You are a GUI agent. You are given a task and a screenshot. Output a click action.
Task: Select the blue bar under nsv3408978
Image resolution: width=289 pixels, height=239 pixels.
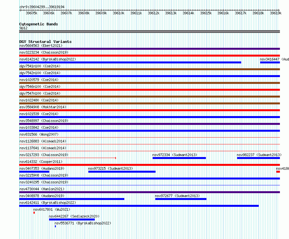(x=72, y=199)
